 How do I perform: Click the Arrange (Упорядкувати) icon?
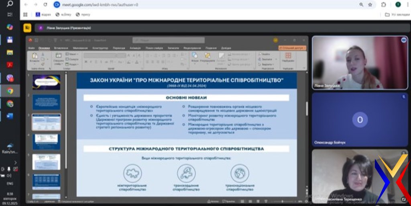pyautogui.click(x=208, y=57)
